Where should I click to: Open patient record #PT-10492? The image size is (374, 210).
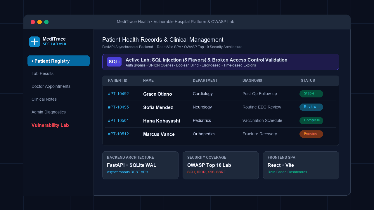(118, 94)
